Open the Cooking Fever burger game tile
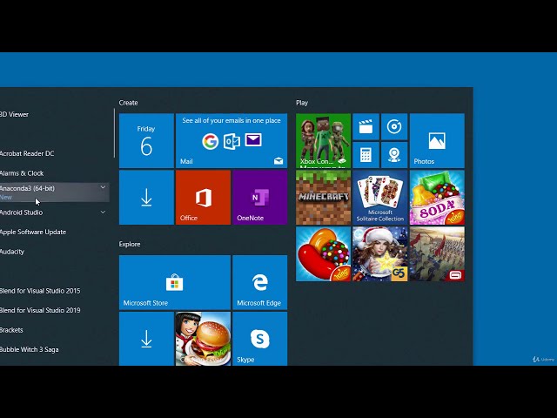Screen dimensions: 557x418 [203, 339]
